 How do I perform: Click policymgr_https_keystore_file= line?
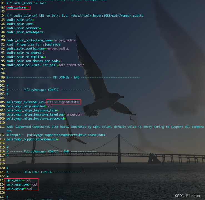point(32,111)
